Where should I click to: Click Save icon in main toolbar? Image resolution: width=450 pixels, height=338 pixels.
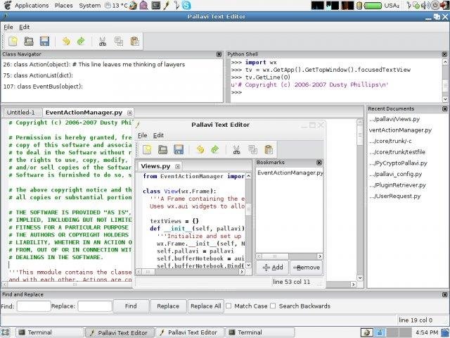click(x=44, y=42)
